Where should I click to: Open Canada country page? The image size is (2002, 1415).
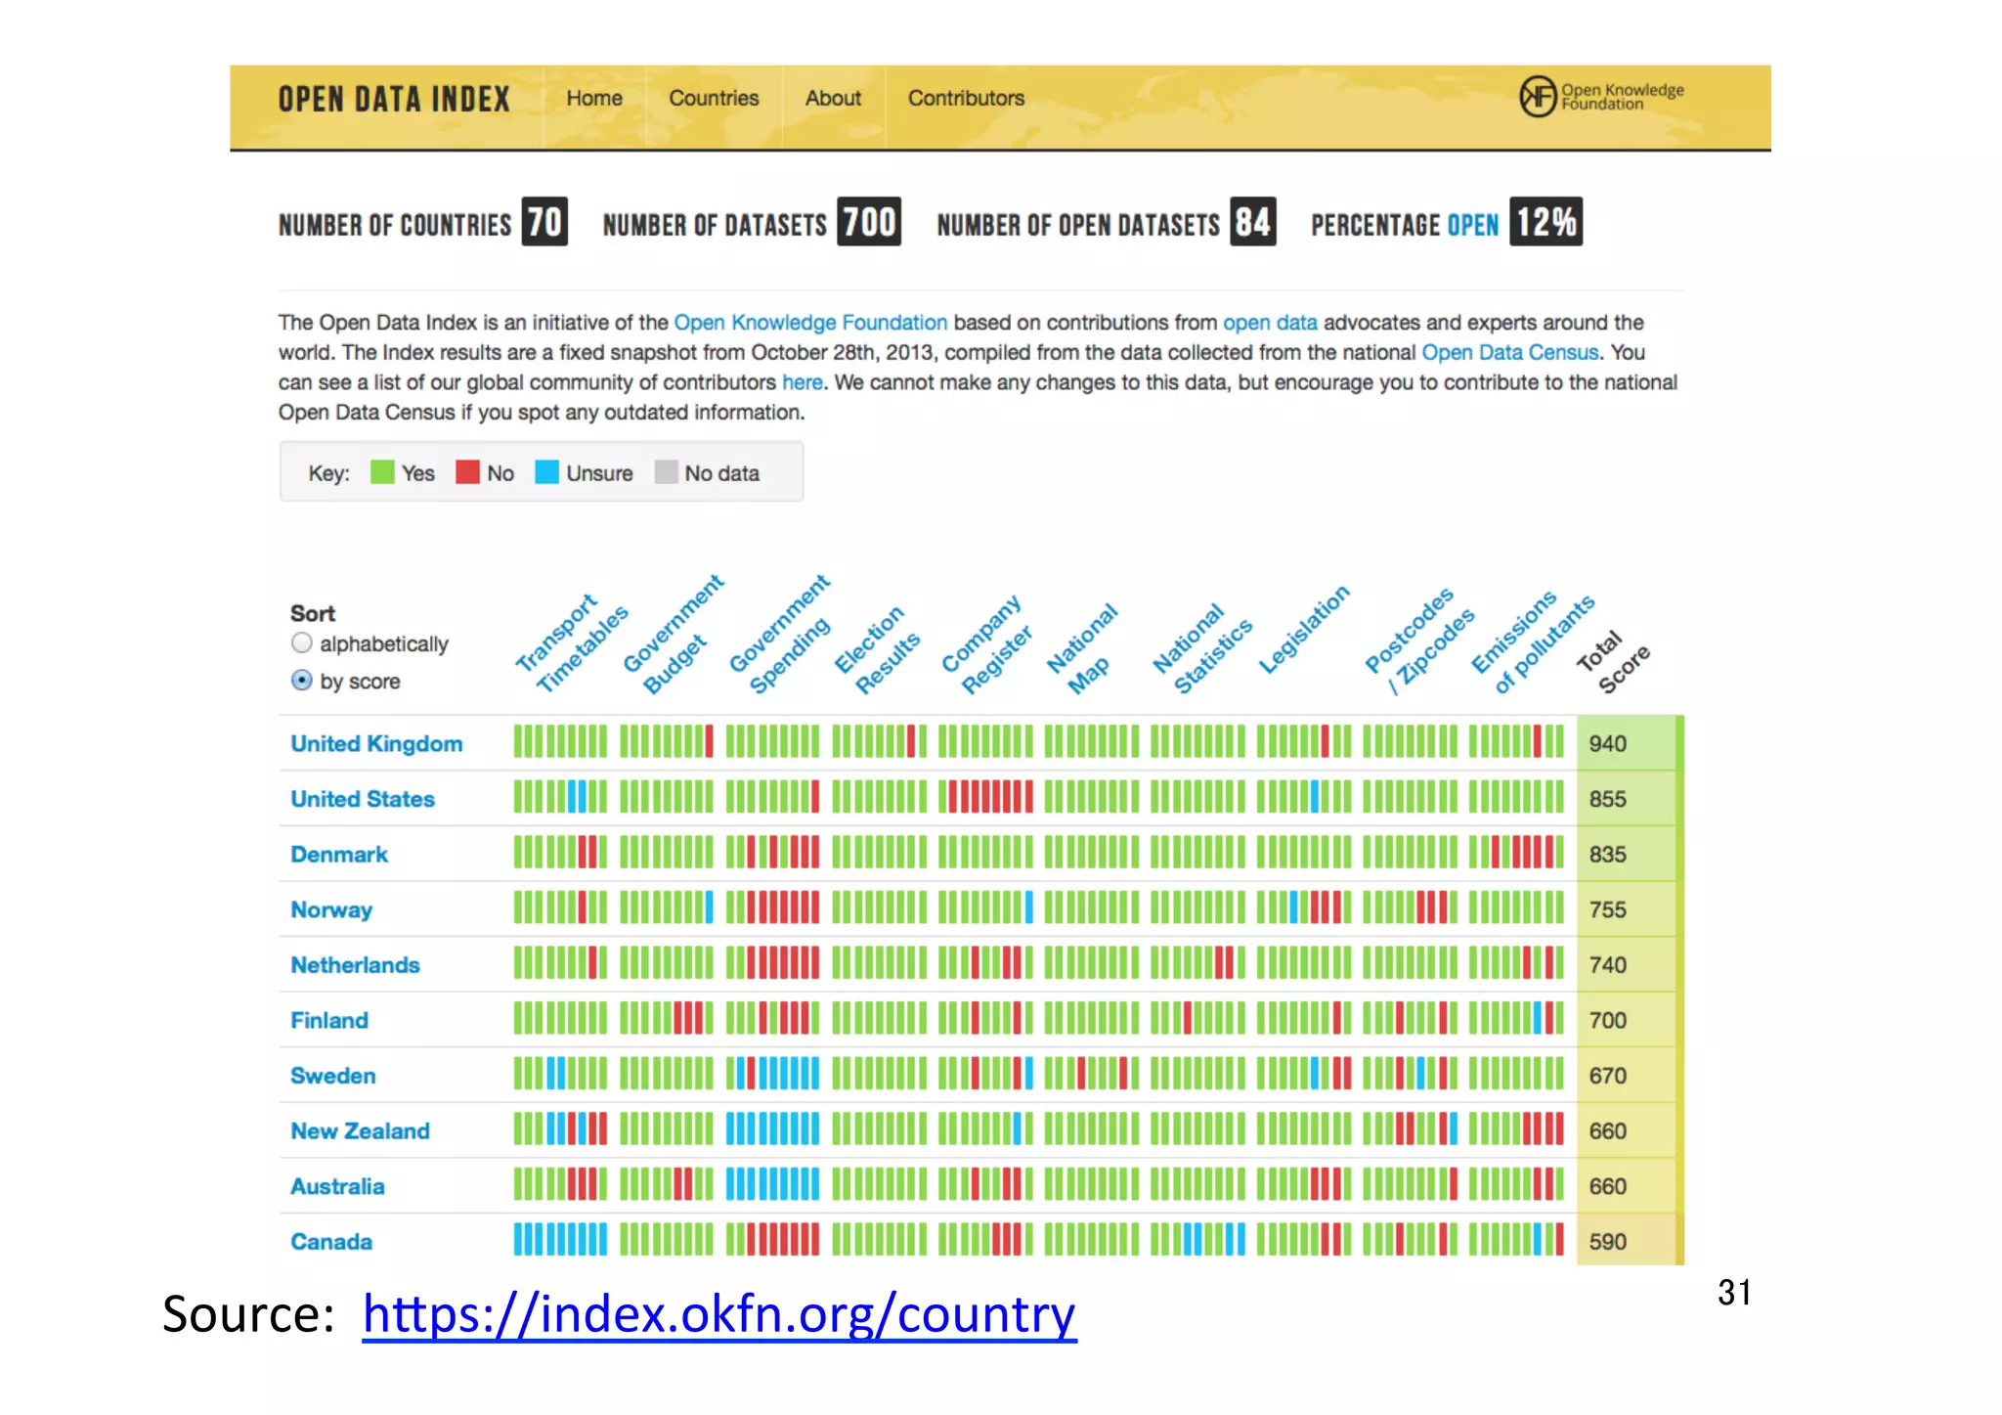click(331, 1242)
